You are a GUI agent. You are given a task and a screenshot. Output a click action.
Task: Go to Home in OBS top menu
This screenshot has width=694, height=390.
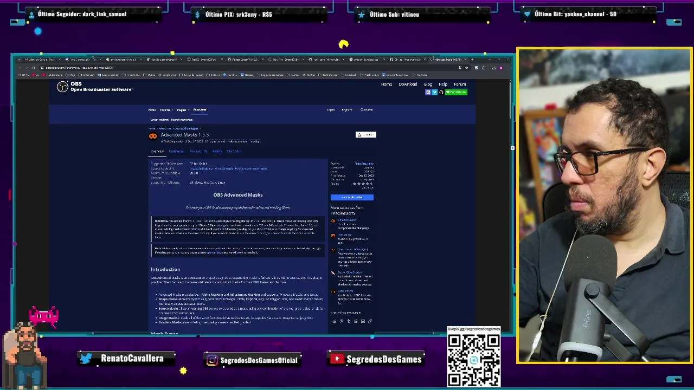pyautogui.click(x=387, y=84)
